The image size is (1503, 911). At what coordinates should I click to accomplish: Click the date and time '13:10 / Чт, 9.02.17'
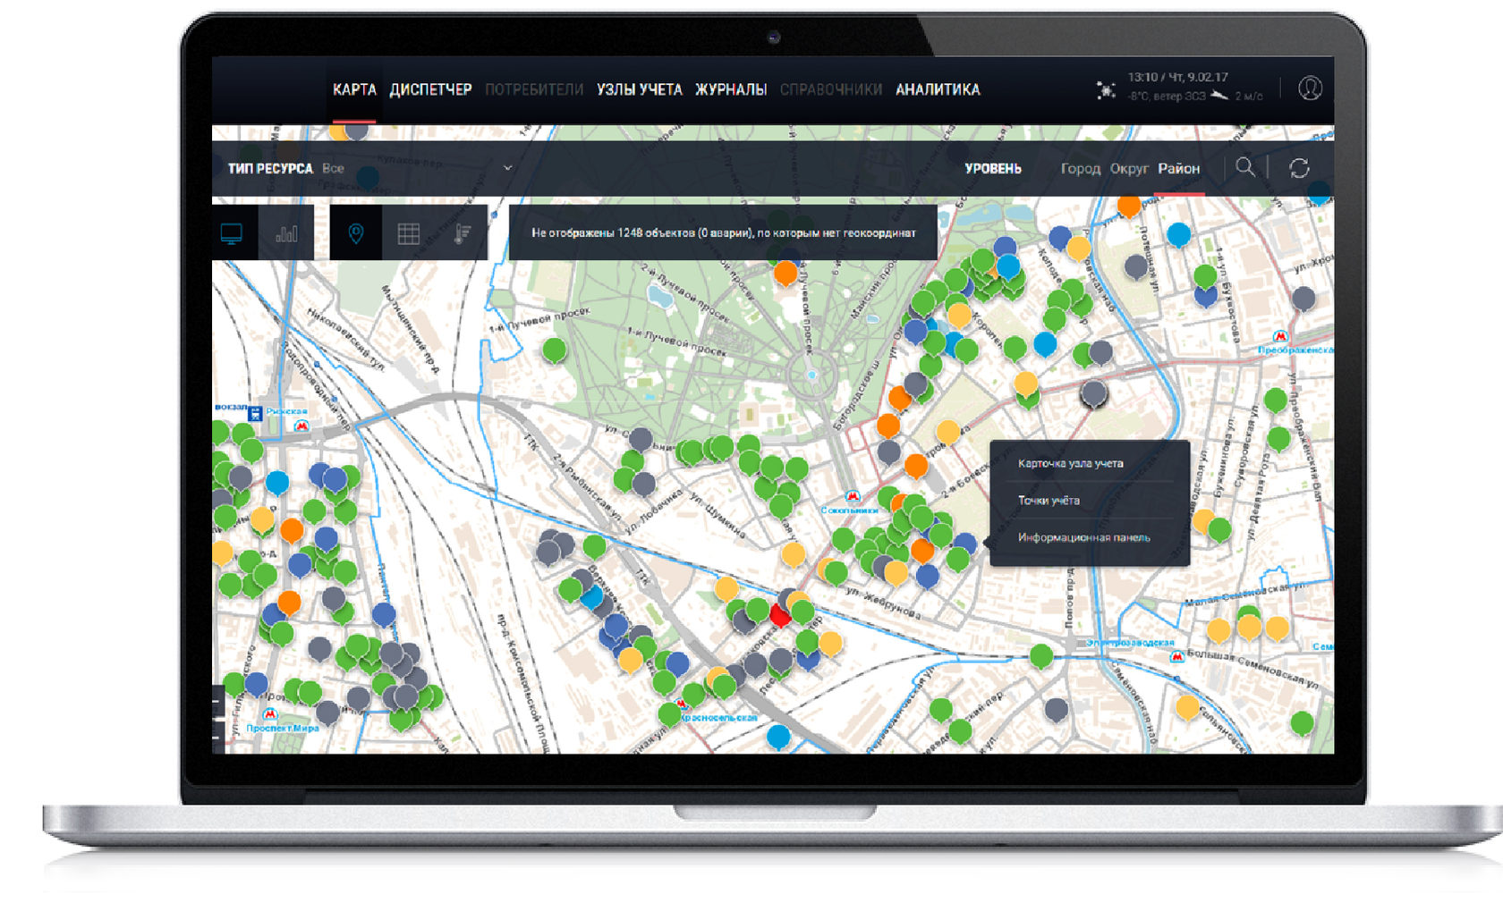coord(1177,77)
